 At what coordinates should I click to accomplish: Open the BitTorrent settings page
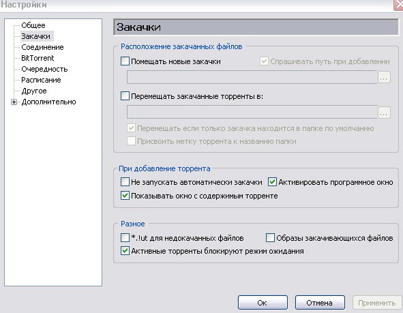pos(38,58)
